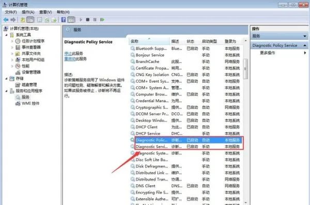310x205 pixels.
Task: Select 服务 node in the left tree
Action: click(25, 97)
